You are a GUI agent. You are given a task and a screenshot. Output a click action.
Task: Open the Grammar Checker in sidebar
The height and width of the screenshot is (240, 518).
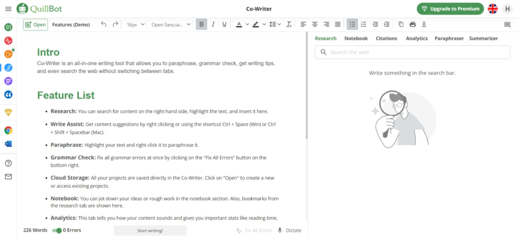8,41
